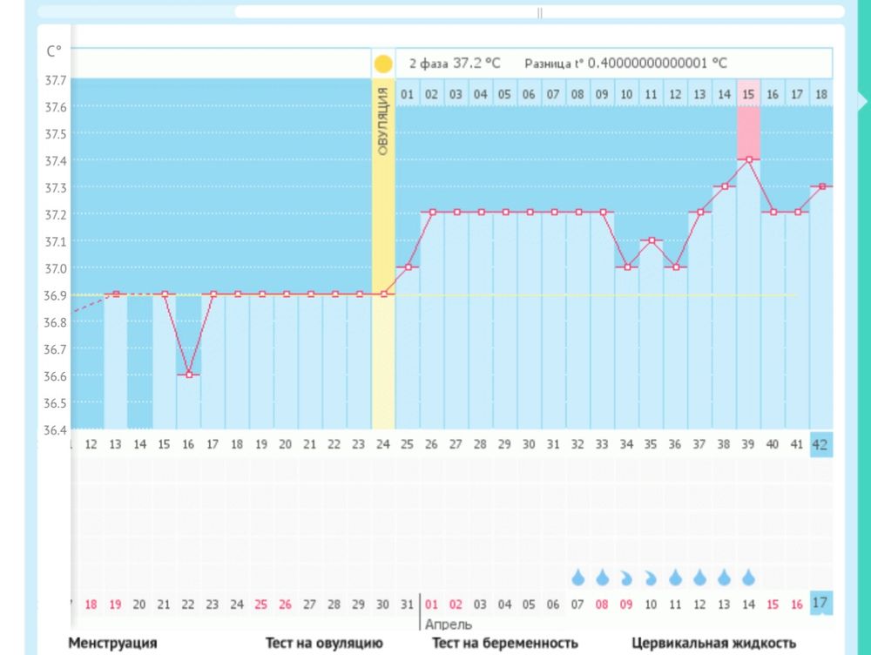Screen dimensions: 871x655
Task: Choose the drop icon above date 14
Action: [748, 577]
